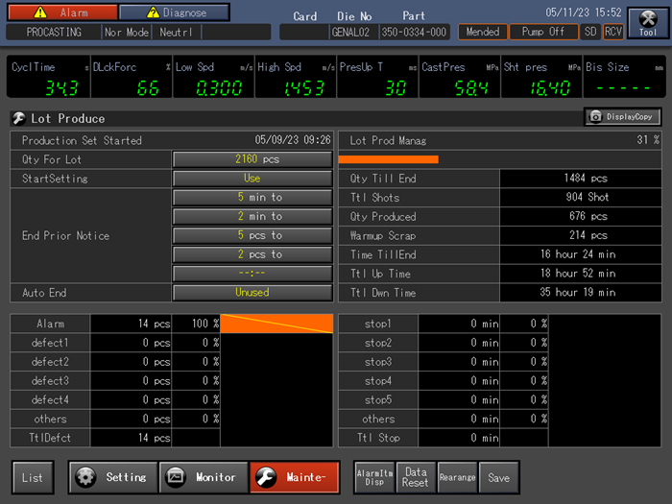Click the orange lot progress bar
This screenshot has height=504, width=672.
click(x=389, y=159)
